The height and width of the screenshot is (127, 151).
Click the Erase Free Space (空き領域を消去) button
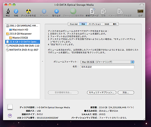(x=63, y=92)
